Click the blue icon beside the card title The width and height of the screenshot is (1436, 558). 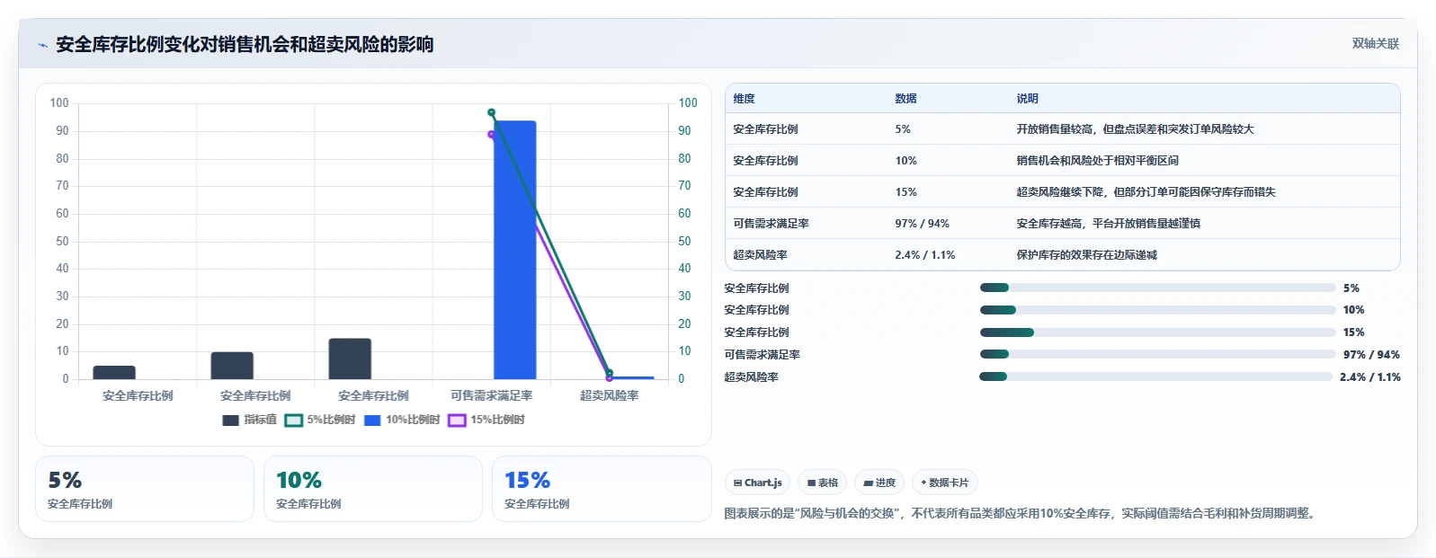(42, 45)
